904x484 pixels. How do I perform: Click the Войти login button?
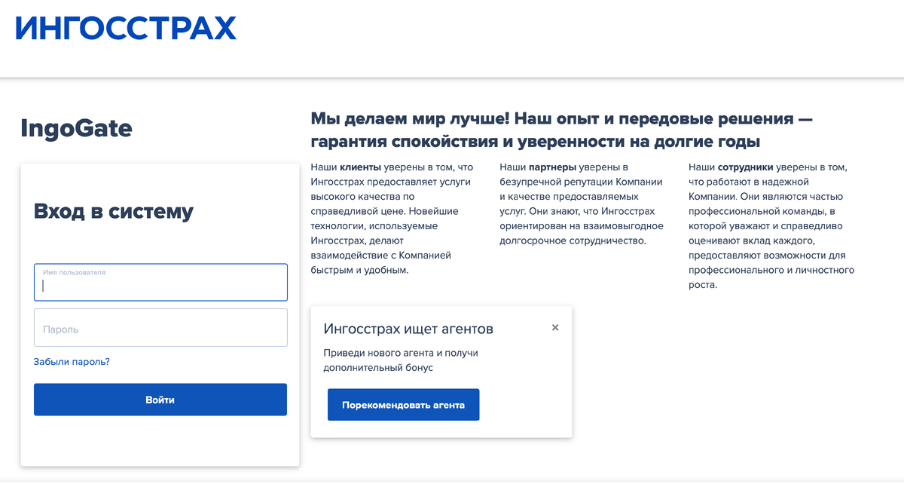160,400
